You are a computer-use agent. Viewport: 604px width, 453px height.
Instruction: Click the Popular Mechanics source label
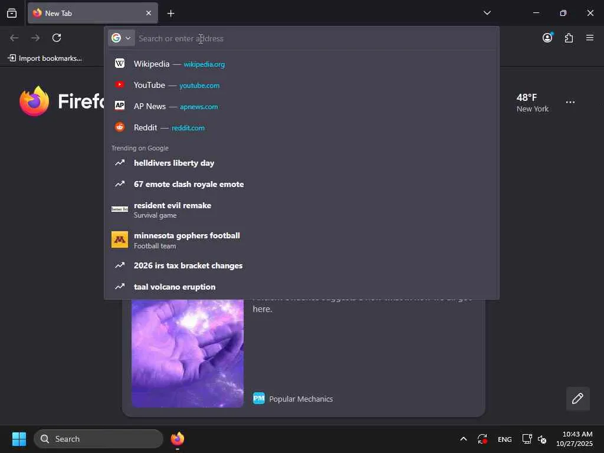301,399
